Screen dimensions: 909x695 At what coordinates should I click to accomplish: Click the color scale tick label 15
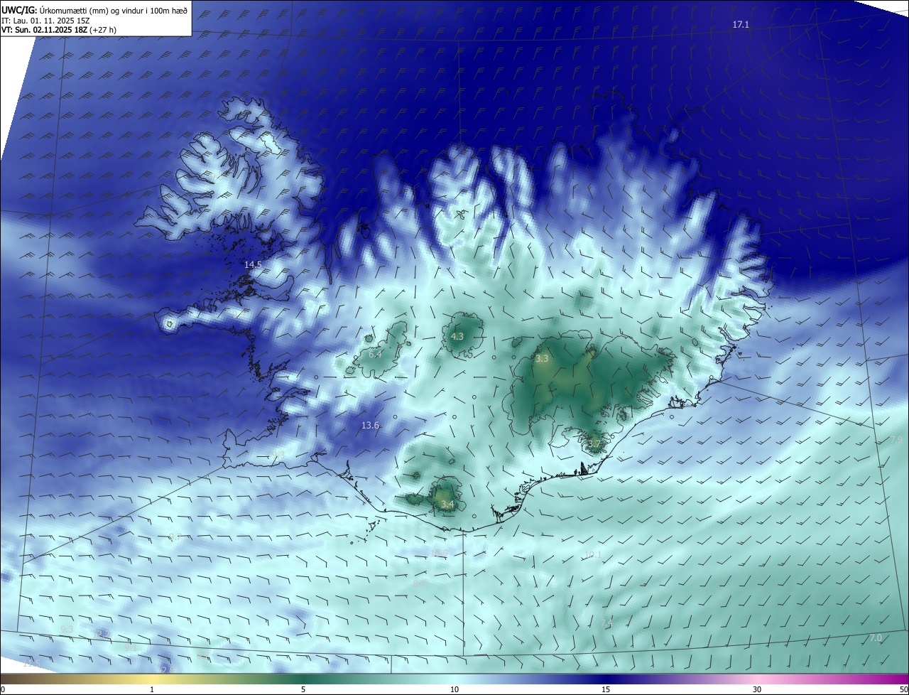coord(606,689)
